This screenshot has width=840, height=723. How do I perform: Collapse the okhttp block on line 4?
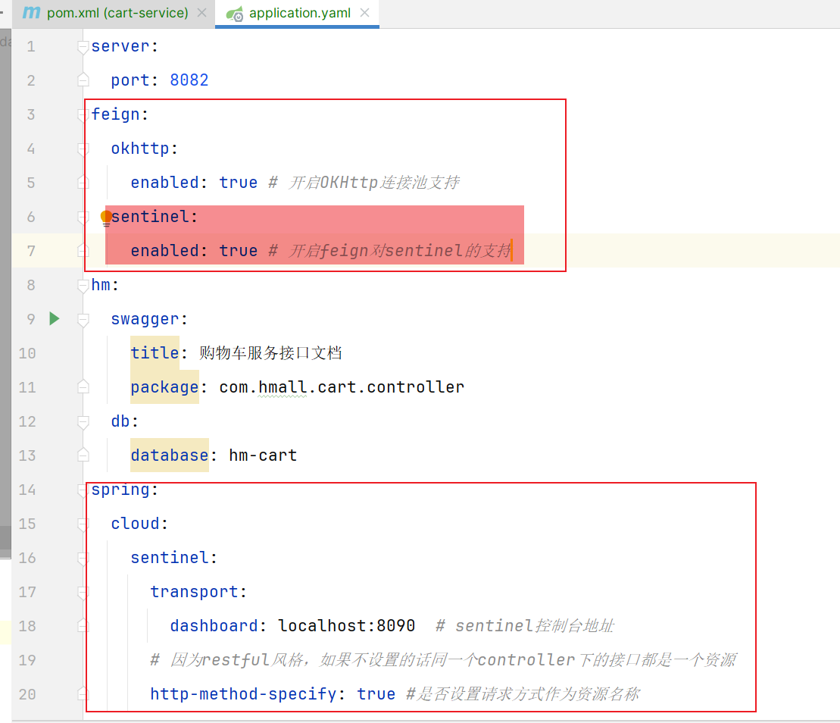coord(83,149)
